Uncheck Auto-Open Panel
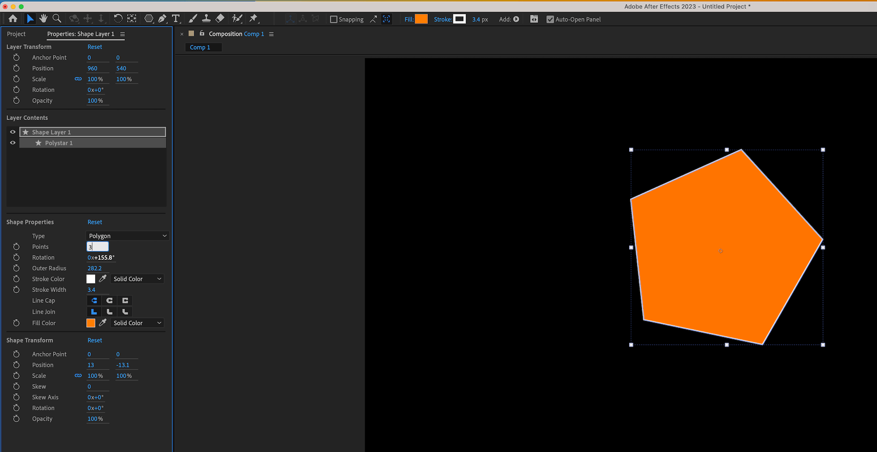This screenshot has width=877, height=452. (550, 19)
